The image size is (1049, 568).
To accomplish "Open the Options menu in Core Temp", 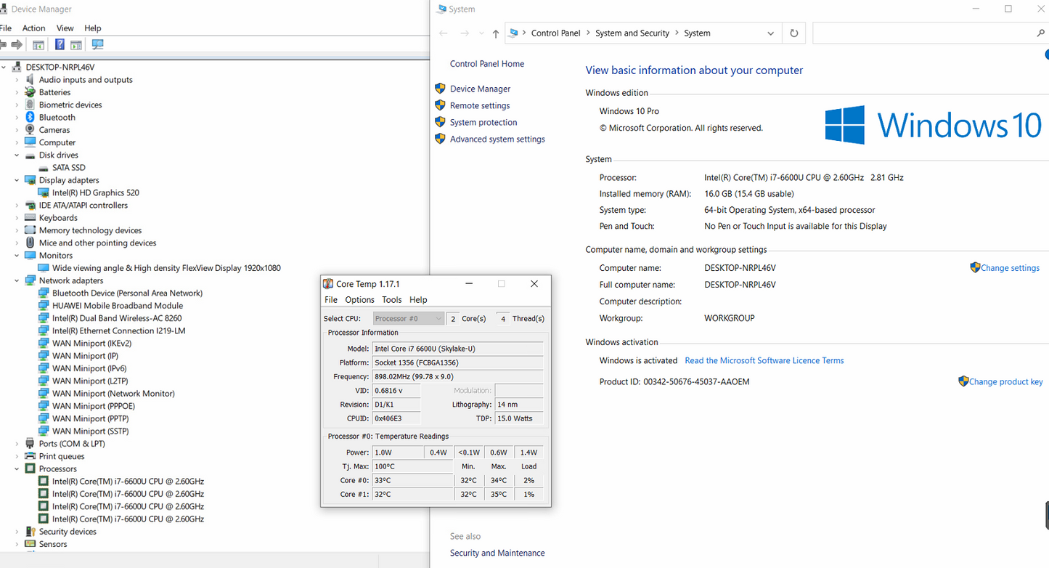I will [359, 299].
